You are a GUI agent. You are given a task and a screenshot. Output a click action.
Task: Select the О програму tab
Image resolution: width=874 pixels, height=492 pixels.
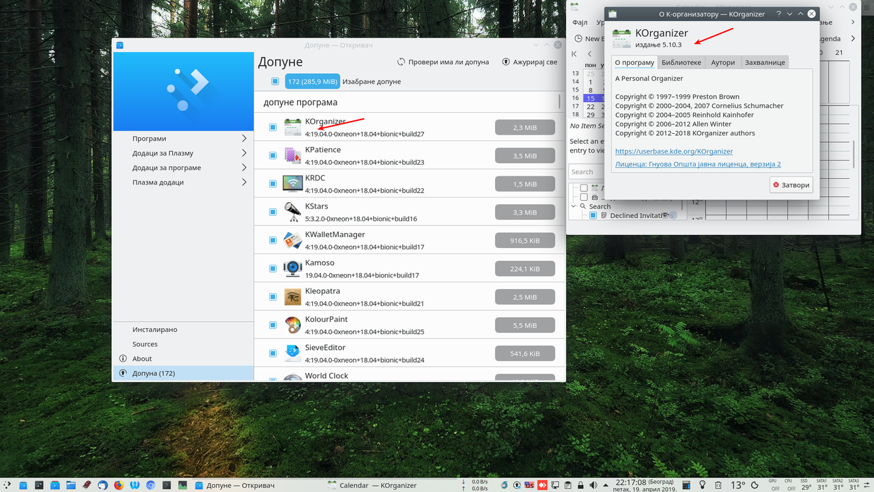coord(634,62)
